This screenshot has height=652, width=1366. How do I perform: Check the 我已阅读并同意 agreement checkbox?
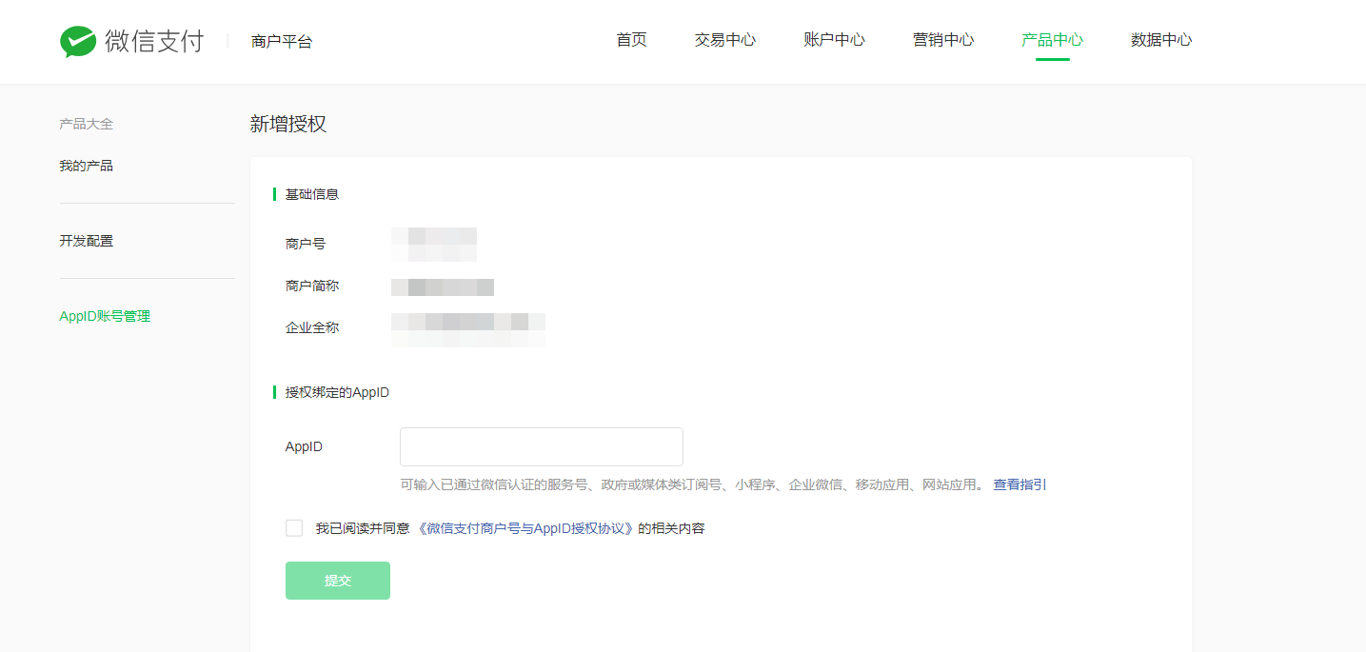(x=294, y=528)
